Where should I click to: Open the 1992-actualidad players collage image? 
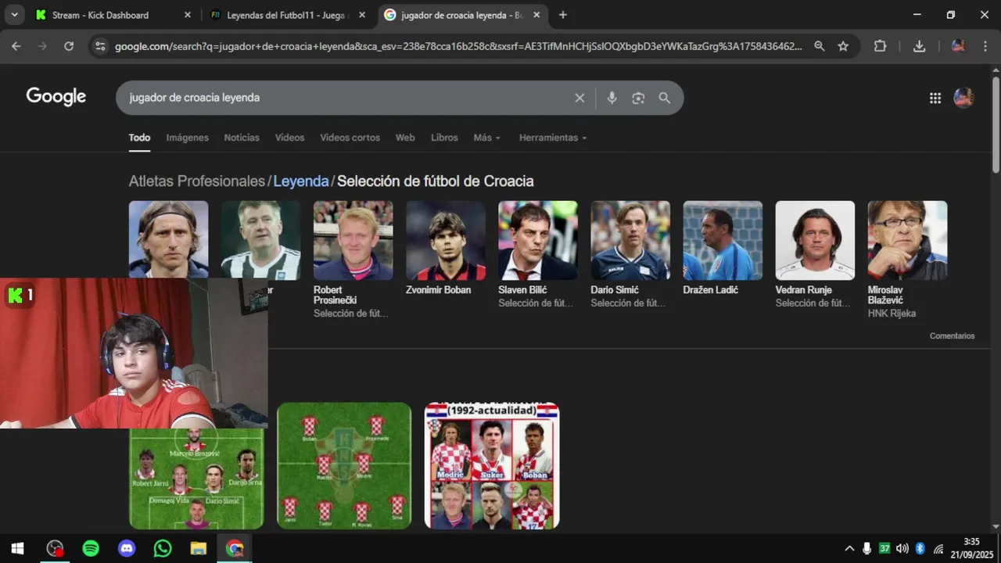[x=492, y=466]
